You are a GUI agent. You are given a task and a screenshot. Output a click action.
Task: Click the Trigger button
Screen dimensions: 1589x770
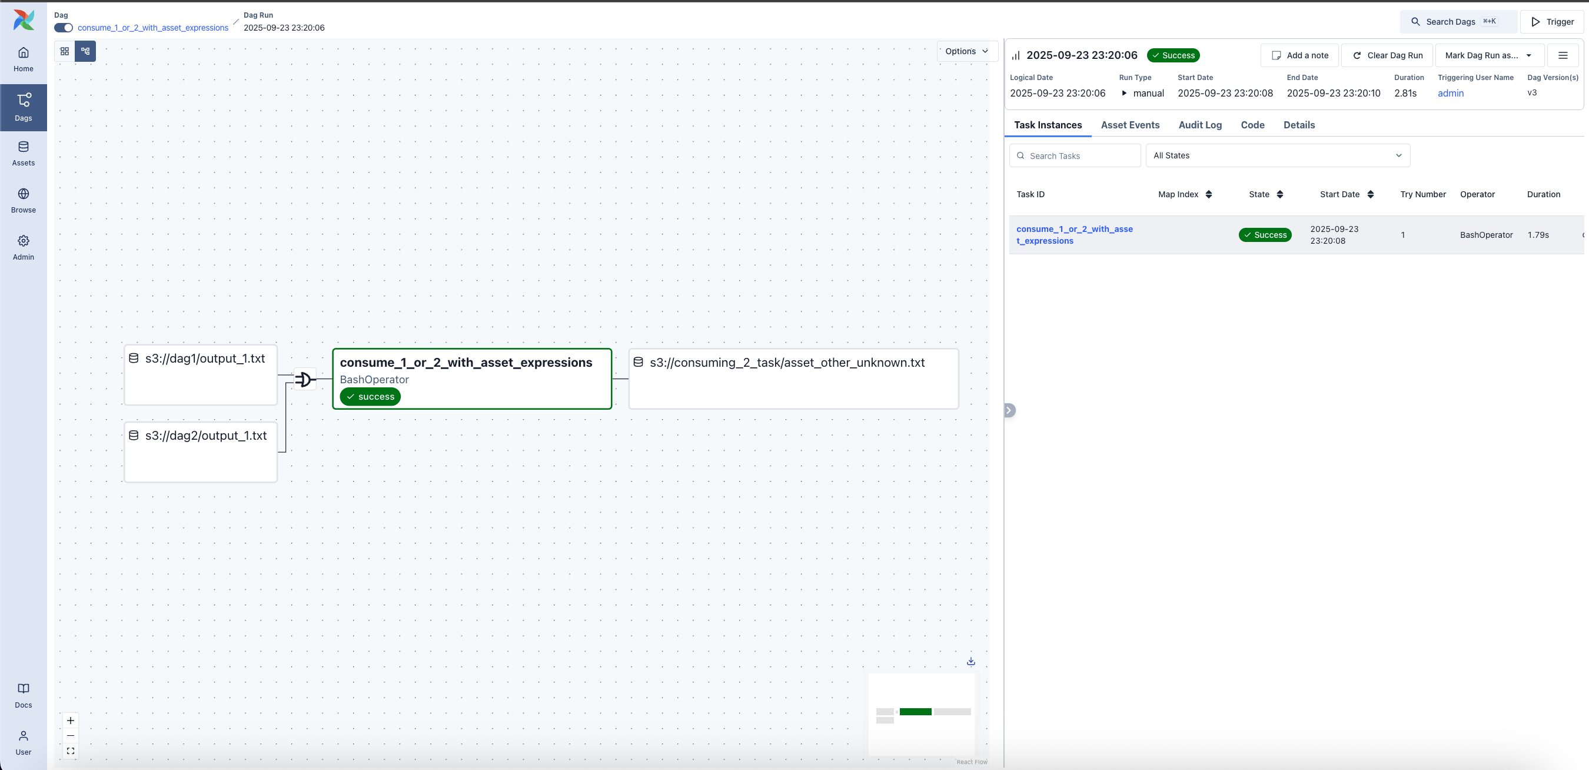coord(1553,22)
